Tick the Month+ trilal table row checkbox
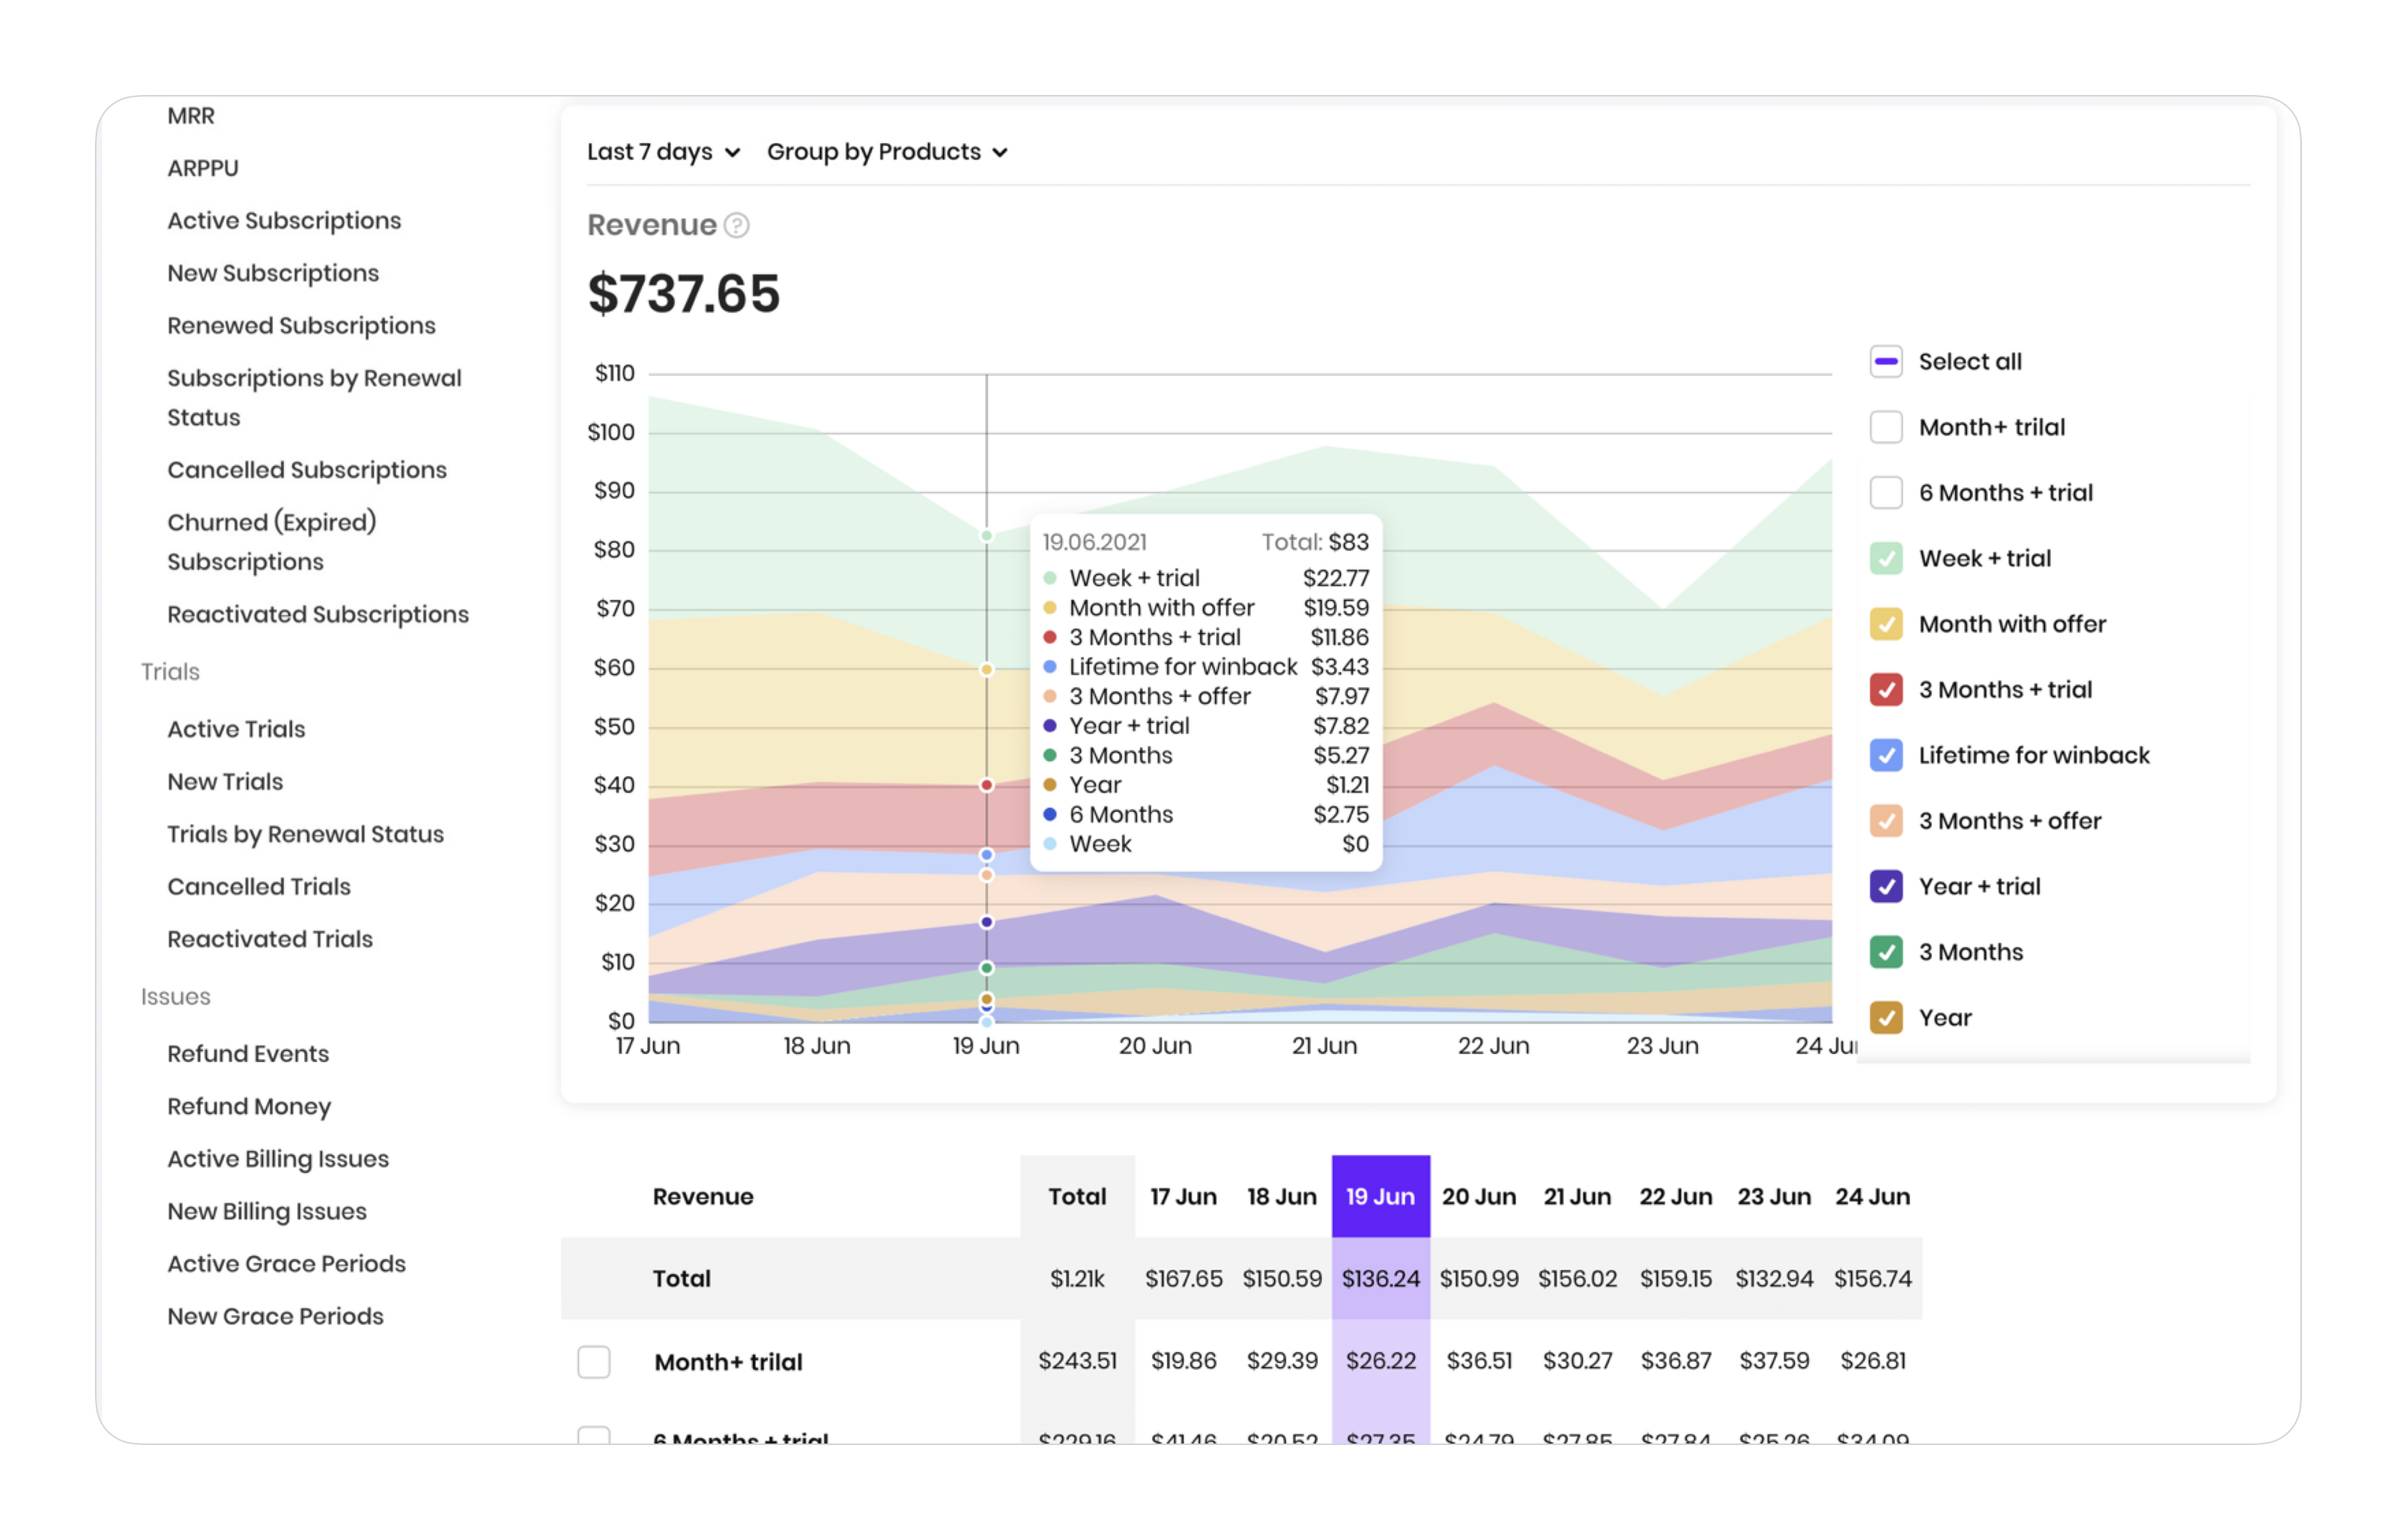Screen dimensions: 2397x1540 click(x=594, y=1361)
